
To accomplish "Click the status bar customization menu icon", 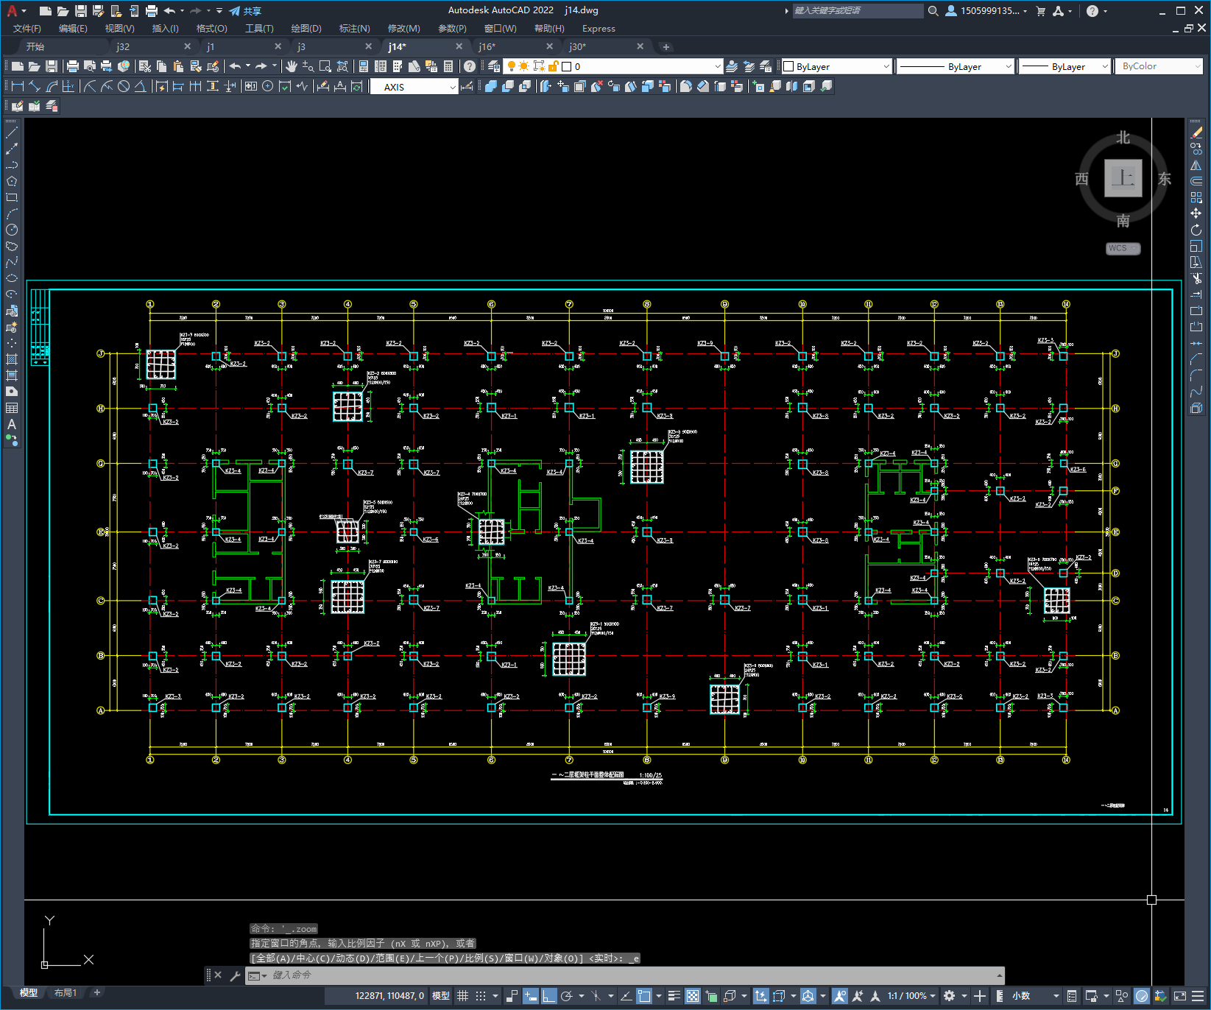I will pyautogui.click(x=1198, y=996).
